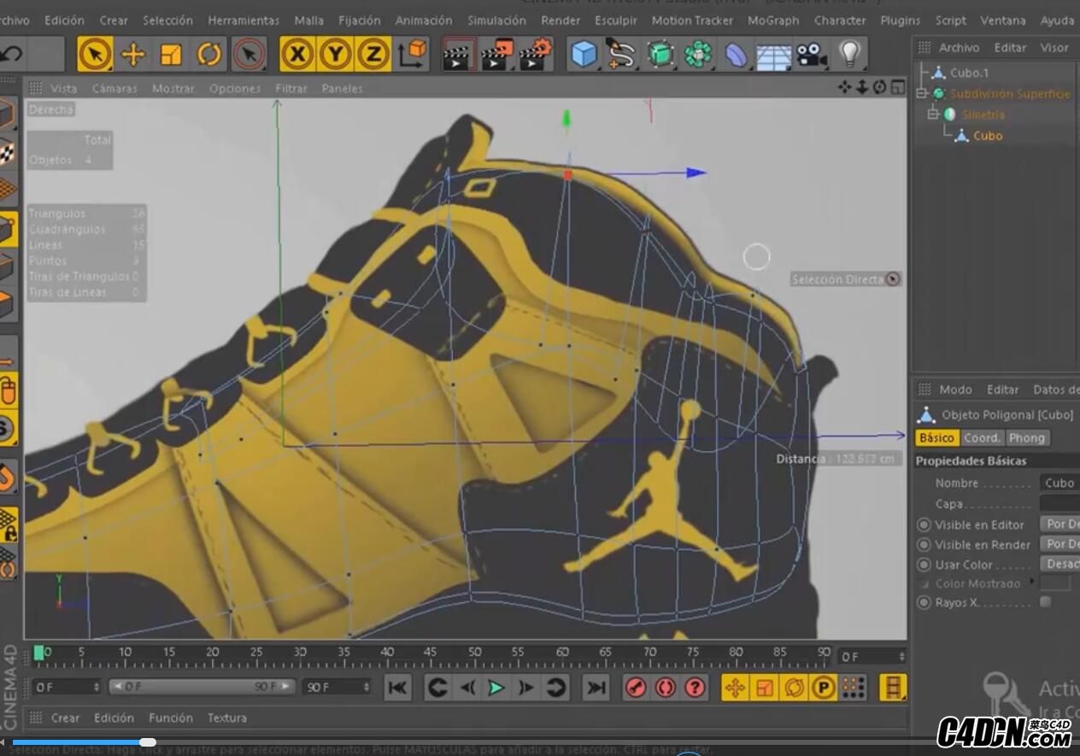Add a Subdivision Surface generator icon
Screen dimensions: 1080x756
click(660, 55)
